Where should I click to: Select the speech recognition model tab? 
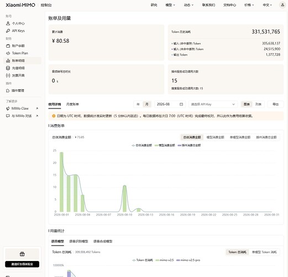coord(78,242)
